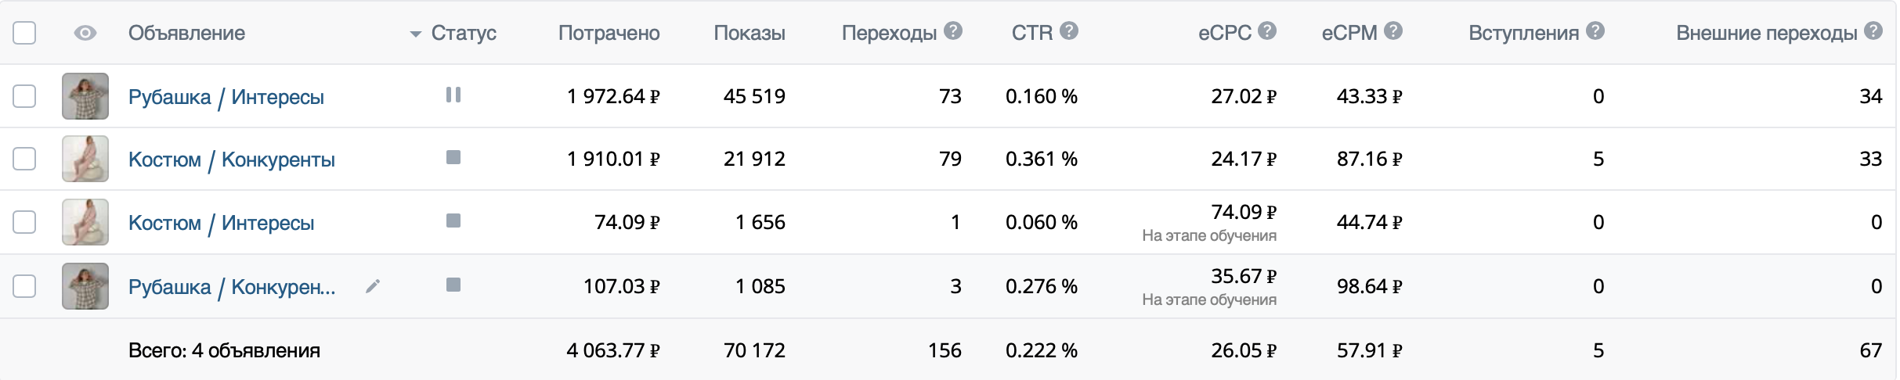This screenshot has height=380, width=1900.
Task: Check the box for Рубашка / Интересы
Action: [x=24, y=96]
